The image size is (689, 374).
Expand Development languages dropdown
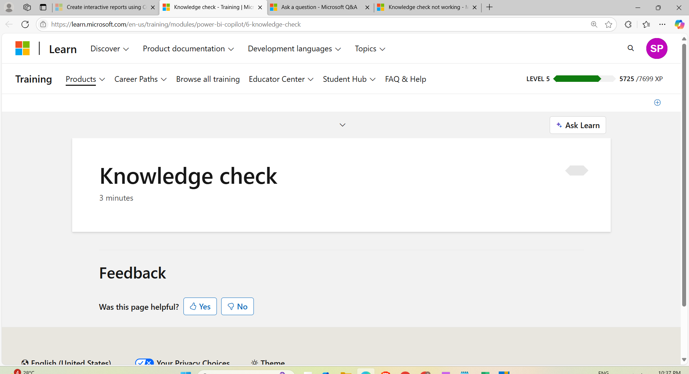point(294,49)
